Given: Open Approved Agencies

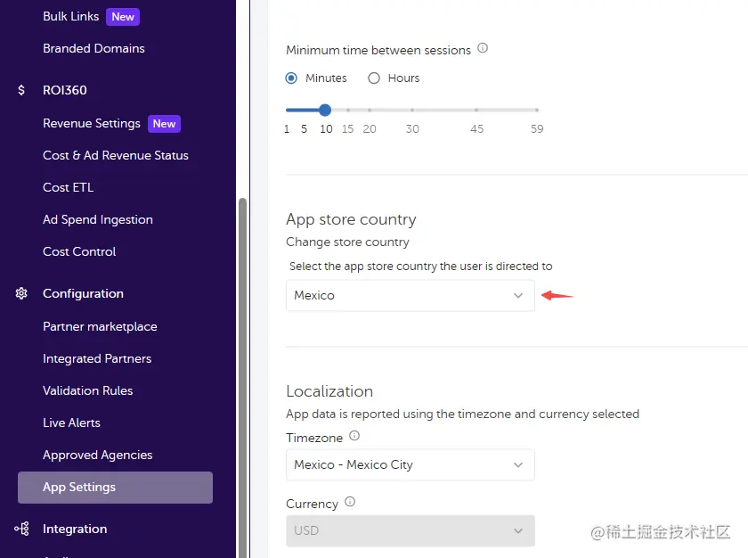Looking at the screenshot, I should click(97, 455).
